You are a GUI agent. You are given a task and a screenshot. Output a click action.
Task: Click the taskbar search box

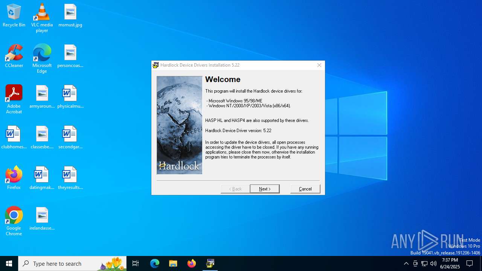coord(72,263)
